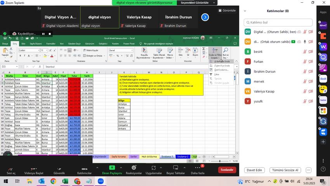Toggle the co-host's microphone icon
Viewport: 330px width, 186px height.
(304, 42)
